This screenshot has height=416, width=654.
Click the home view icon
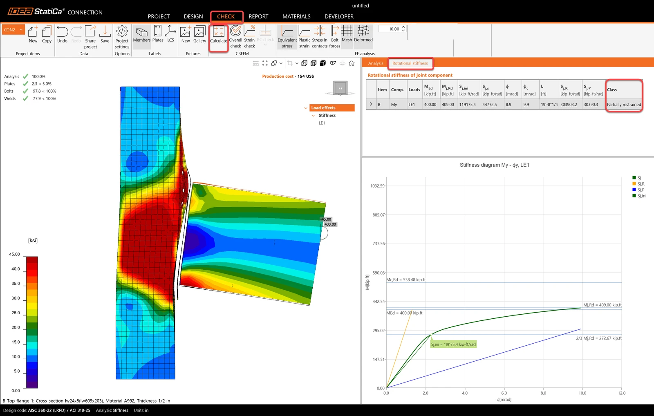[352, 63]
